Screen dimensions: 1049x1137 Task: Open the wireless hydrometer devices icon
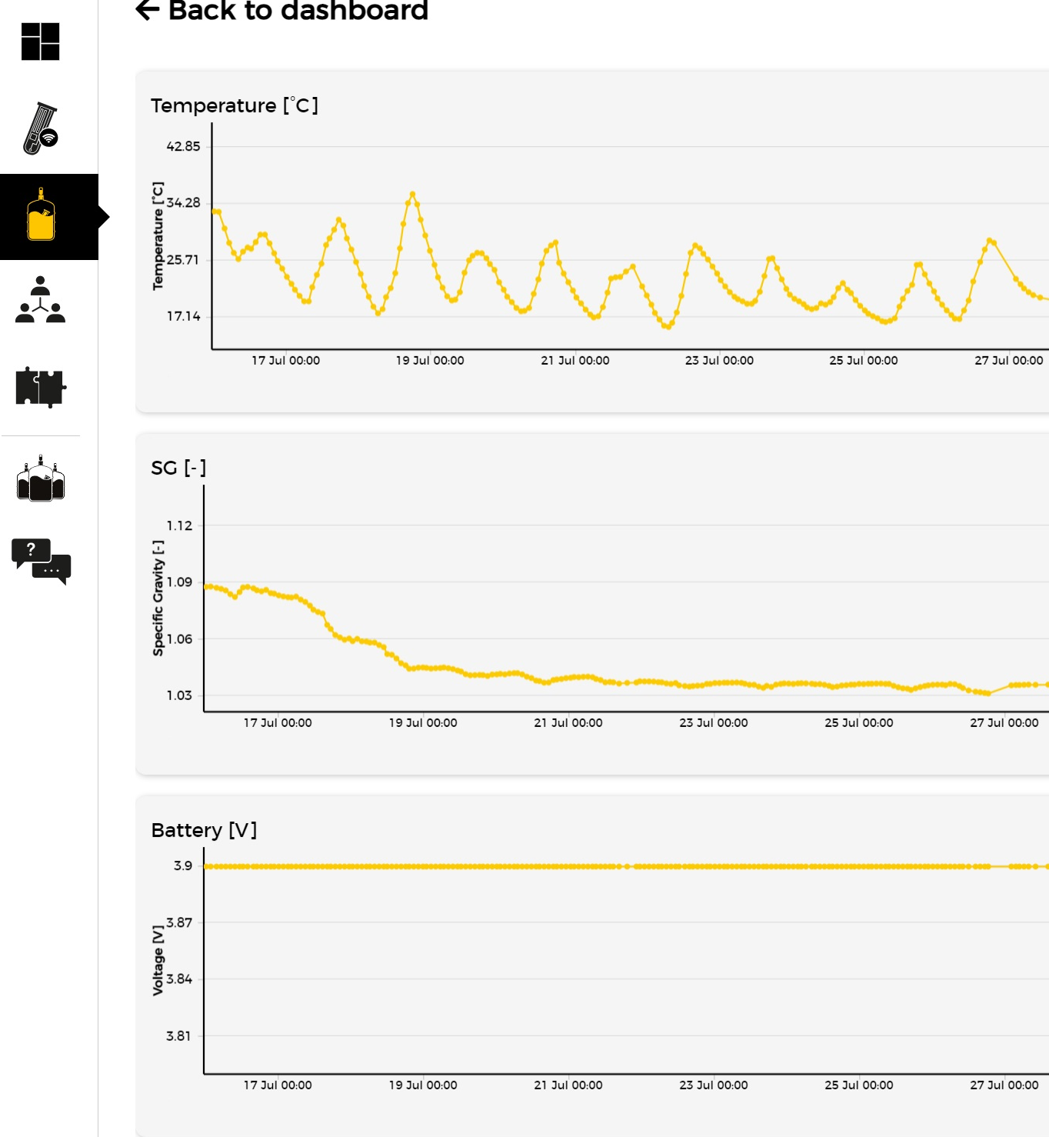41,128
